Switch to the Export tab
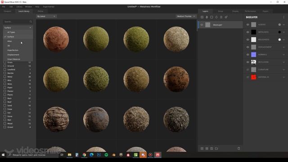Screen dimensions: 288x162 pyautogui.click(x=265, y=11)
